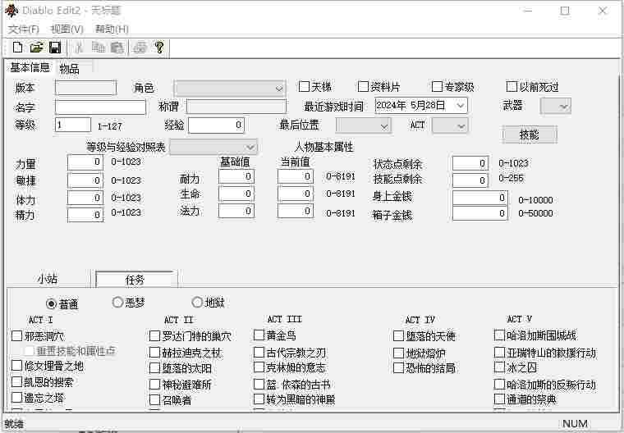The image size is (624, 433).
Task: Click the 生命 base value field
Action: (x=236, y=194)
